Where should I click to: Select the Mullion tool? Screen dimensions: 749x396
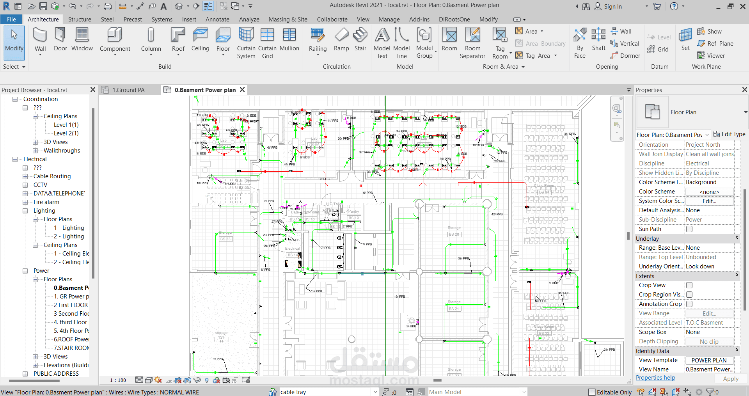tap(289, 40)
